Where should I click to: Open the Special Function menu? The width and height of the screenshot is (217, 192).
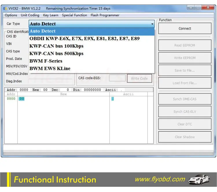74,15
